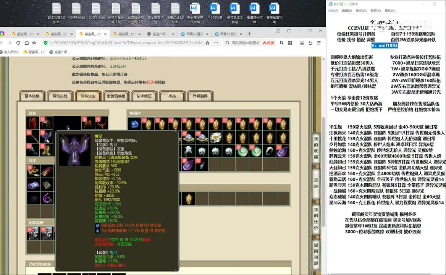Open desktop file 140炼狱总结
446x275 pixels.
pos(76,11)
